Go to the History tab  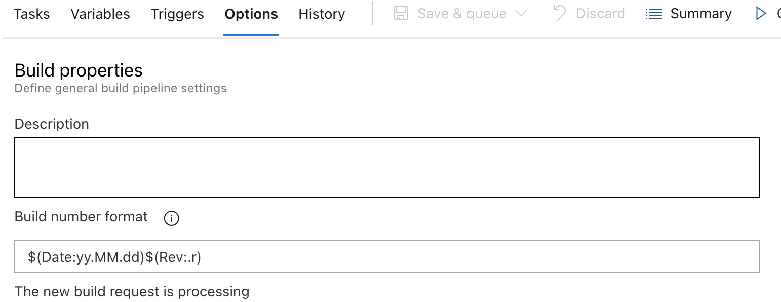point(322,14)
